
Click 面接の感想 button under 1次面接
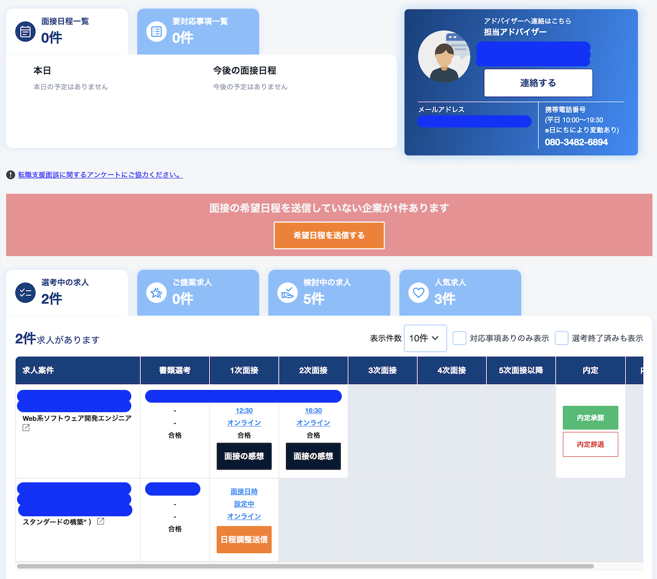click(x=244, y=456)
